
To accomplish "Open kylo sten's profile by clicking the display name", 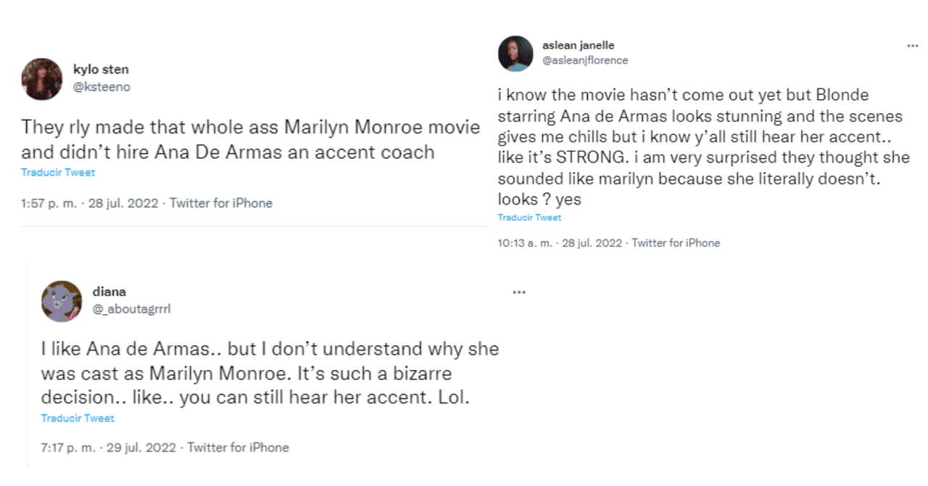I will [101, 70].
